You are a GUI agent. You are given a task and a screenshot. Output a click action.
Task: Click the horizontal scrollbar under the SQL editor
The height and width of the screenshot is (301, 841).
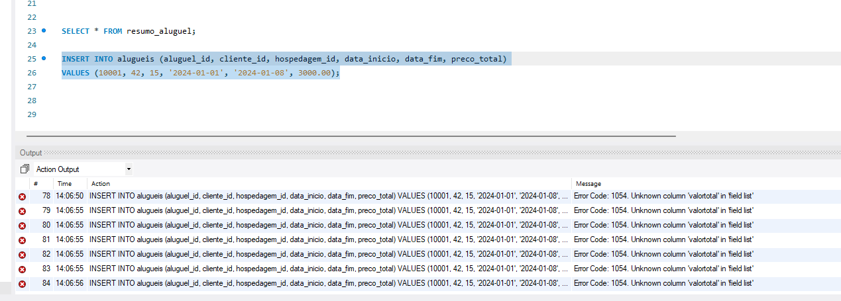(x=345, y=136)
